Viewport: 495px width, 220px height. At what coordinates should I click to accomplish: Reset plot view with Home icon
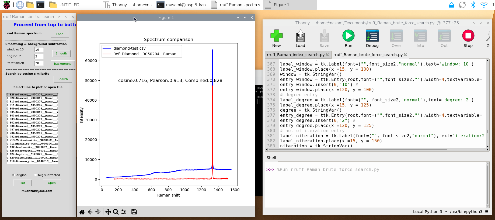[x=82, y=212]
